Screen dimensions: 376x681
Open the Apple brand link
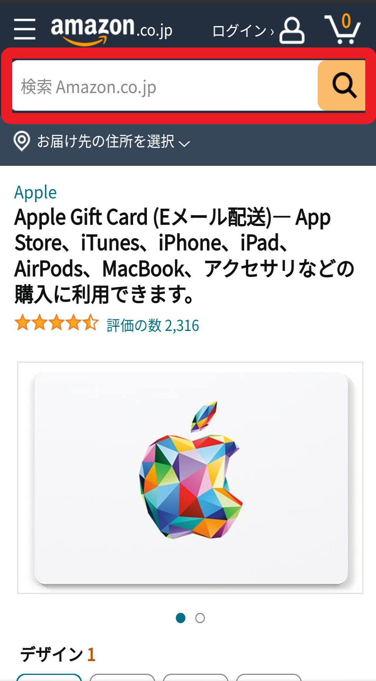coord(35,193)
